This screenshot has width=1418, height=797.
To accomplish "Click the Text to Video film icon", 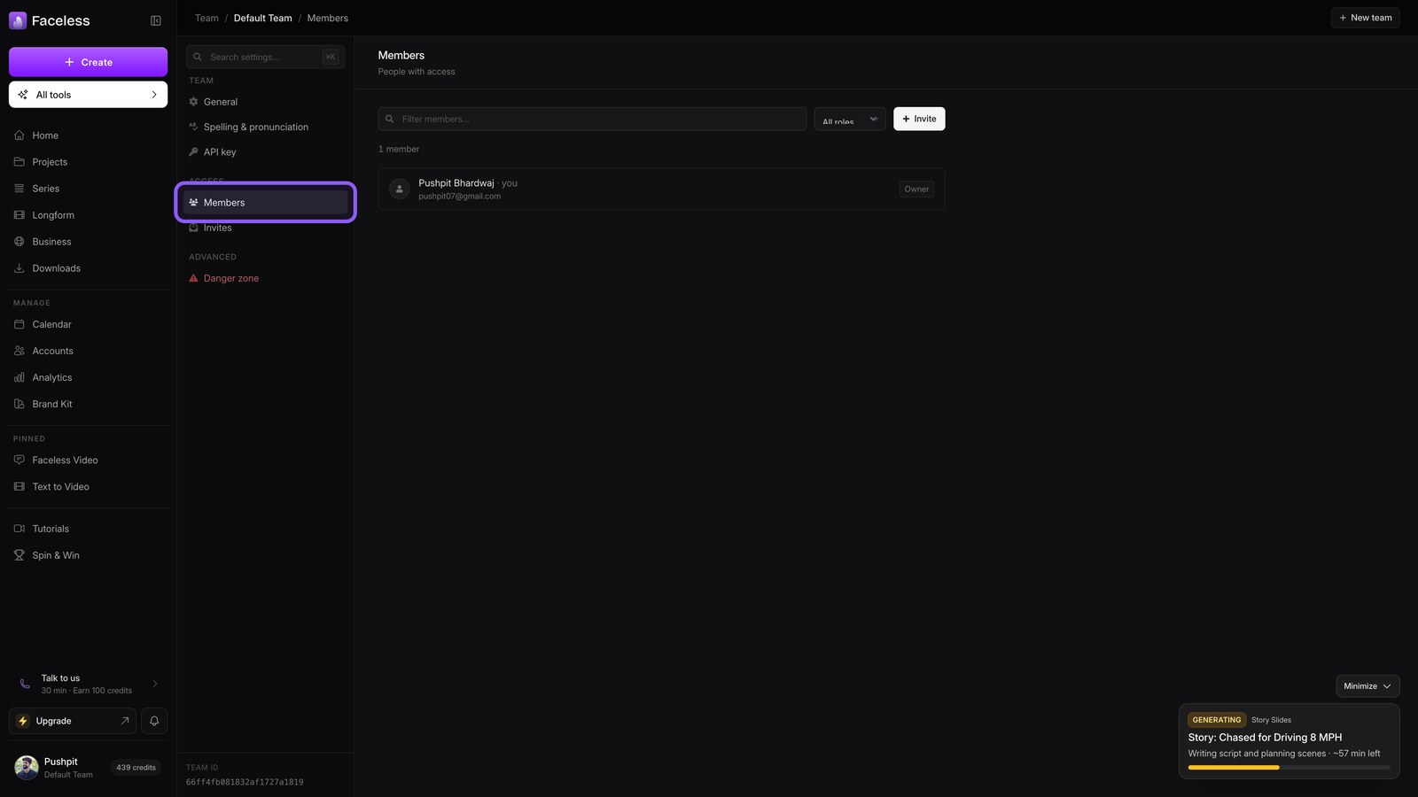I will click(19, 486).
